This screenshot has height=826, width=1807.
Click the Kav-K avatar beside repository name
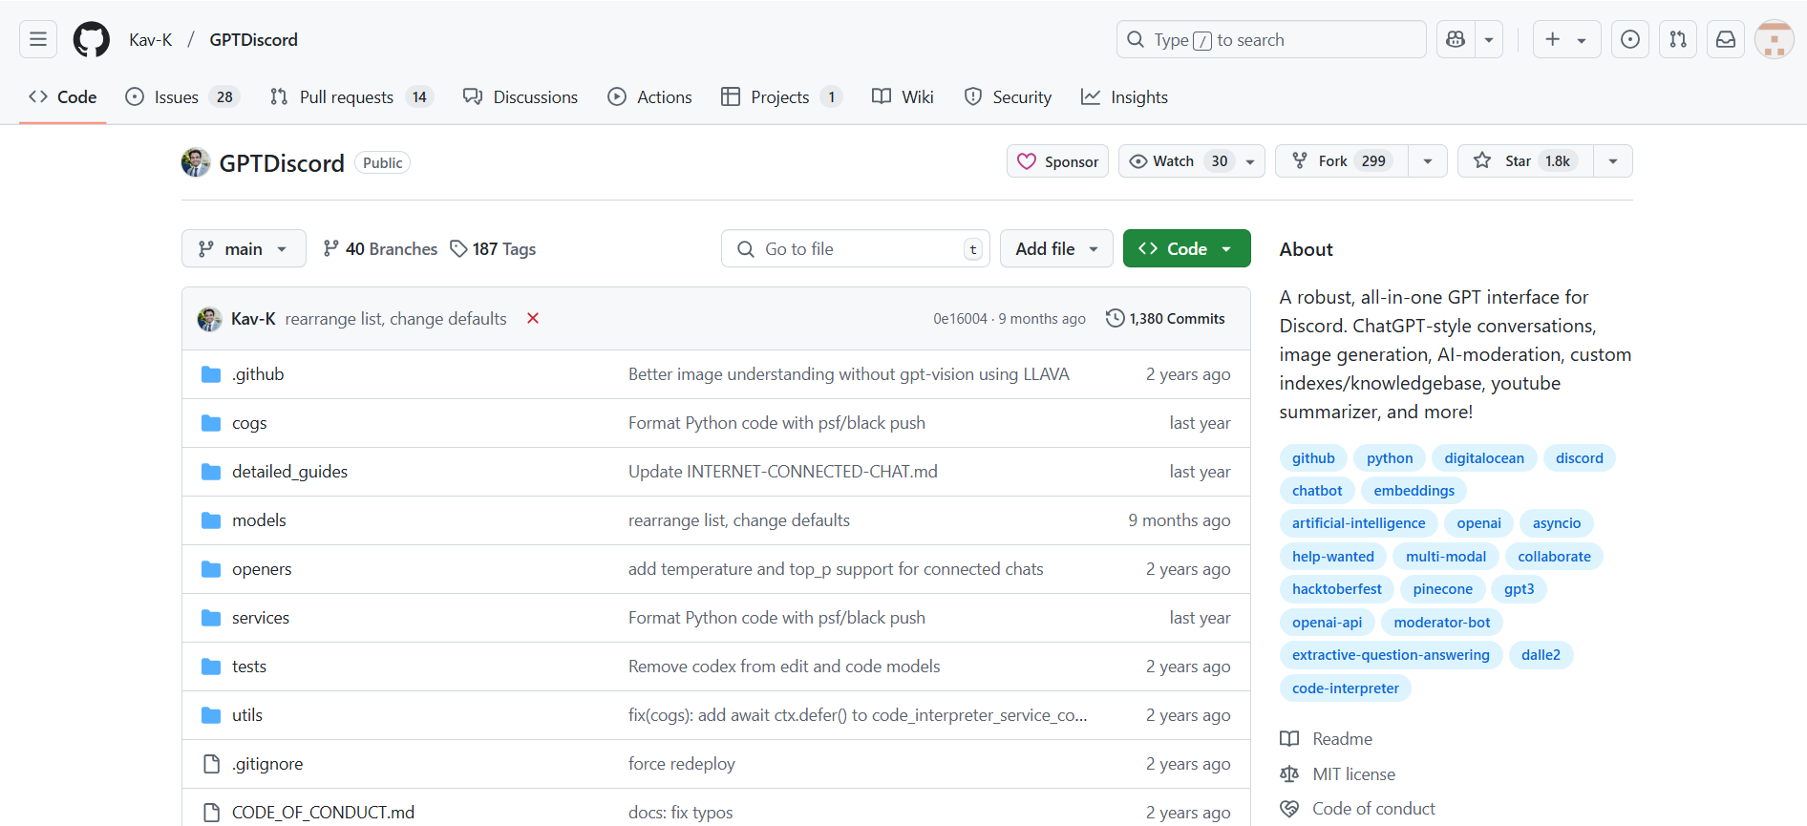point(196,162)
